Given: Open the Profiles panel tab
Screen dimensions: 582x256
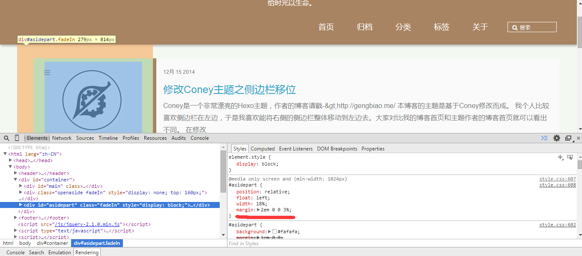Looking at the screenshot, I should tap(131, 138).
